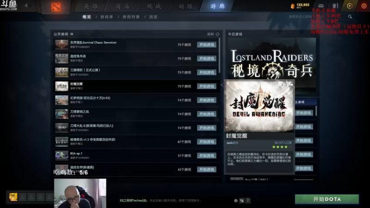Viewport: 370px width, 208px height.
Task: Click the refresh icon beside 刷新
Action: (217, 34)
